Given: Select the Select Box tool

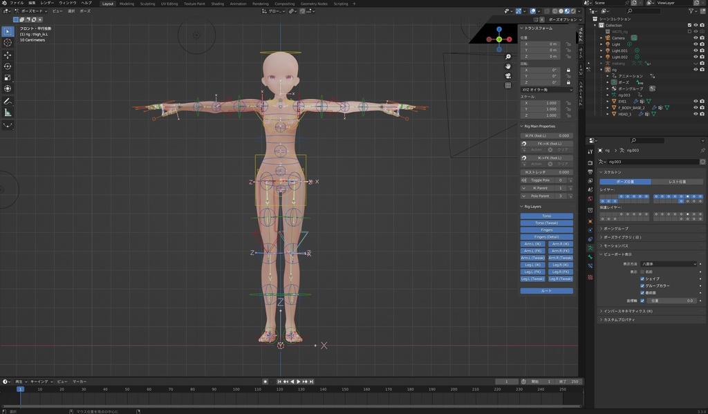Looking at the screenshot, I should (8, 31).
